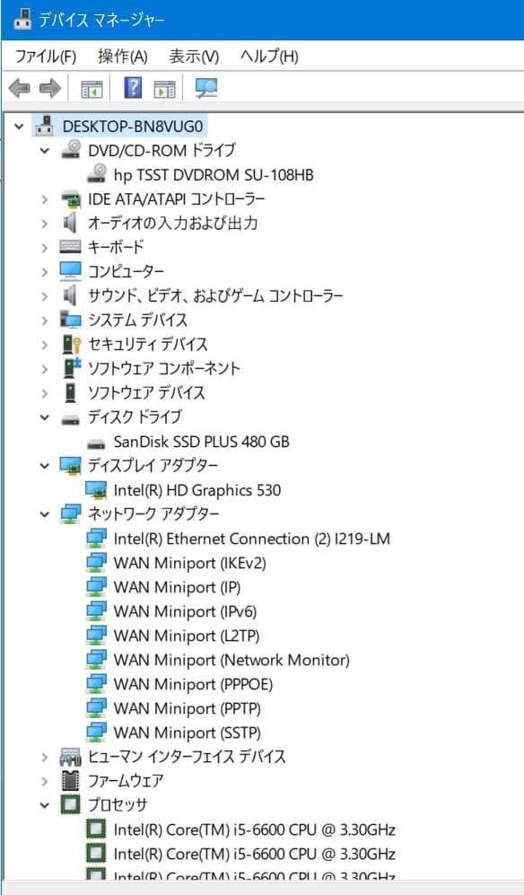
Task: Expand the IDE ATA/ATAPI コントローラー category
Action: click(45, 199)
